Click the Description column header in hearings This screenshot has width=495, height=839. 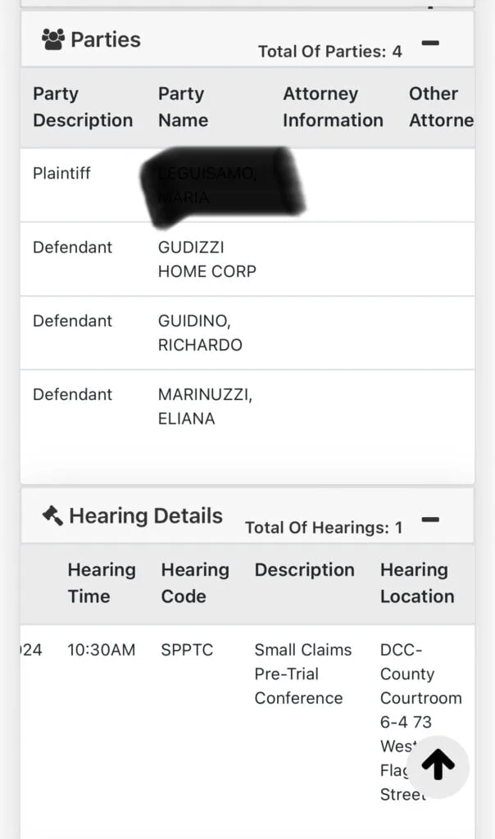point(304,570)
